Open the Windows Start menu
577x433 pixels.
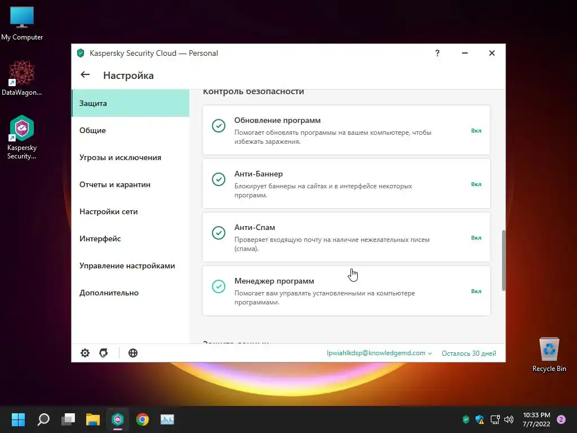pos(18,419)
